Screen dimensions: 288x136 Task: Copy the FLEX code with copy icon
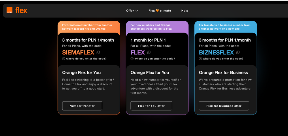coord(149,53)
